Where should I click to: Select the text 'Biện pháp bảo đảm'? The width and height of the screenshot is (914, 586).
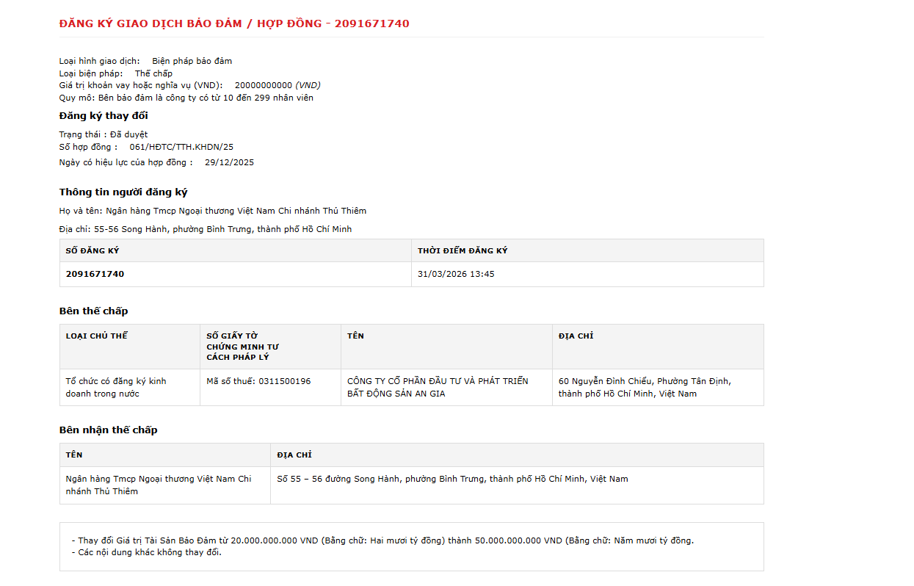(x=192, y=61)
